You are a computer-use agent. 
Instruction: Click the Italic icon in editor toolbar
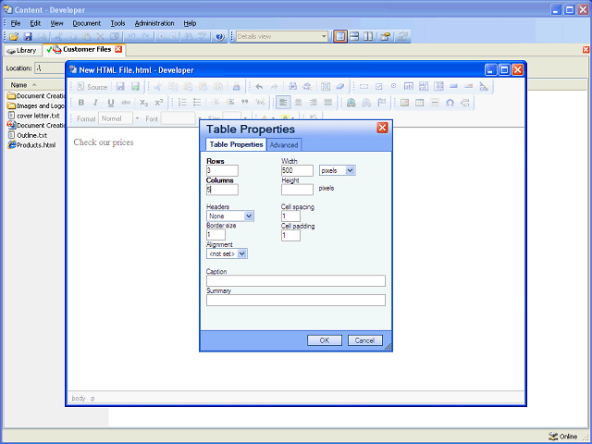point(95,103)
